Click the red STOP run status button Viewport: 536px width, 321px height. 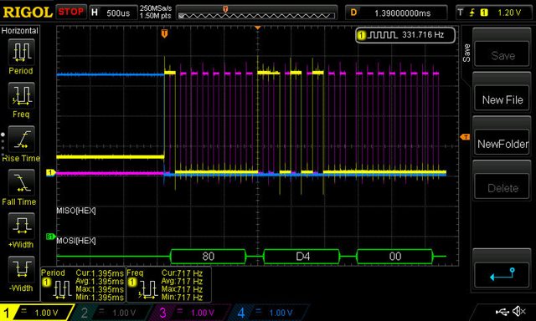point(70,12)
